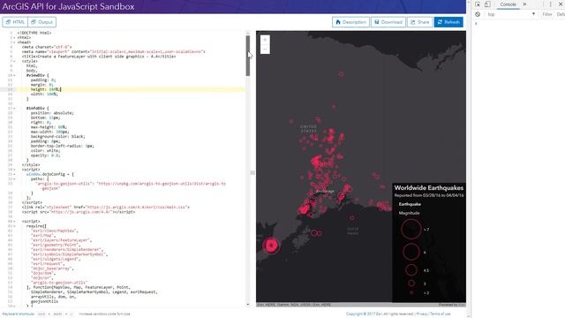The image size is (565, 318).
Task: Click the earthquake circle in northern Alaska
Action: pos(341,74)
